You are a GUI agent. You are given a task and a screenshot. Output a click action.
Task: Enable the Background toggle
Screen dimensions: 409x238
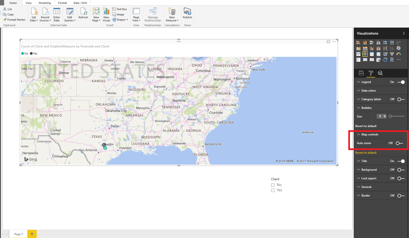coord(401,170)
